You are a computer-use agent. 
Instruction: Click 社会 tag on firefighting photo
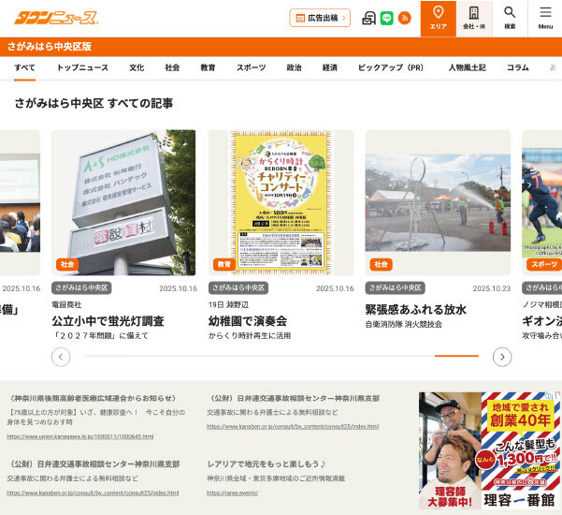tap(381, 264)
